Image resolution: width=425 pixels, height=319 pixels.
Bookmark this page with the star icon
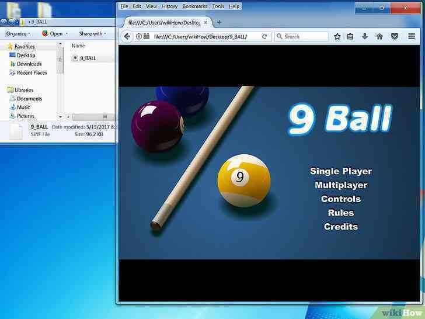(337, 36)
